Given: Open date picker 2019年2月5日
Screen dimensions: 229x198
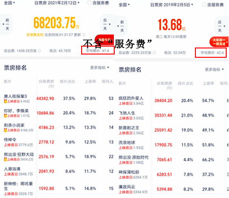Looking at the screenshot, I should tap(172, 5).
